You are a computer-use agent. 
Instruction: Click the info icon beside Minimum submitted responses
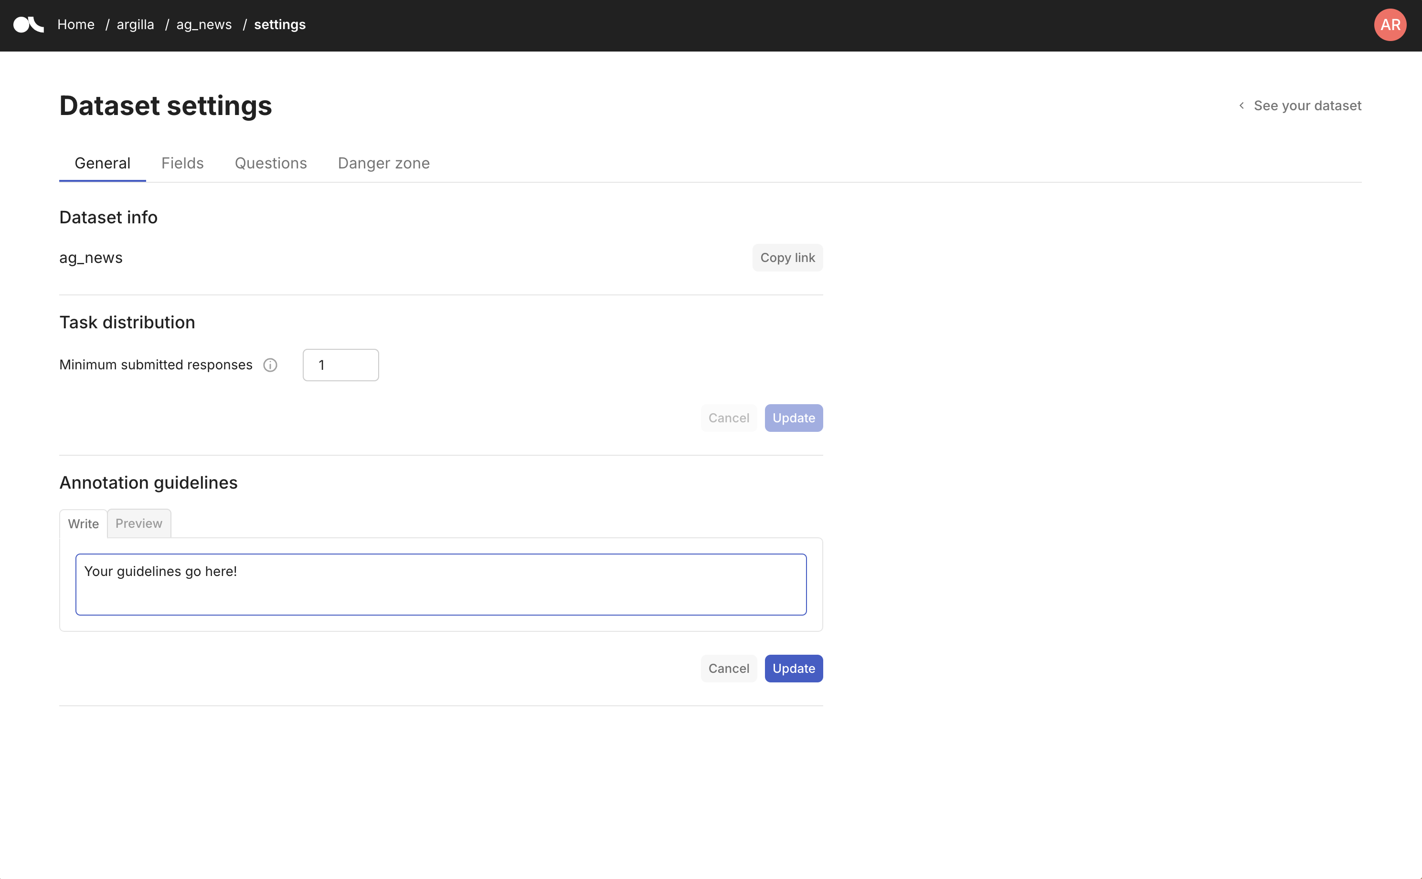coord(270,365)
